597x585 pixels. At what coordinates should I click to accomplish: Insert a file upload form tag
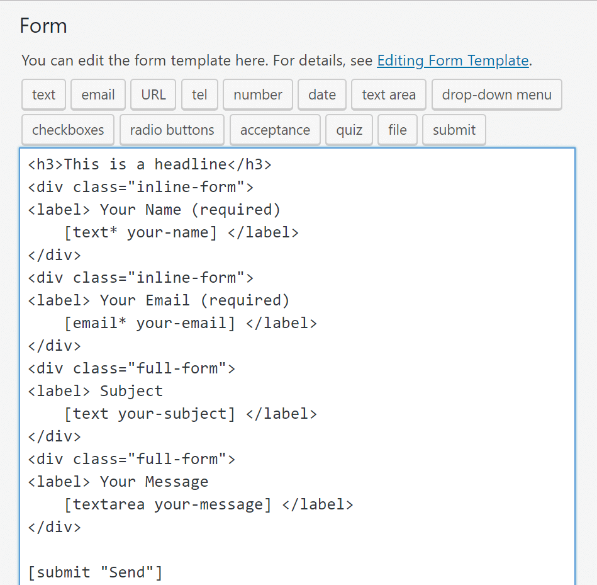click(x=397, y=130)
